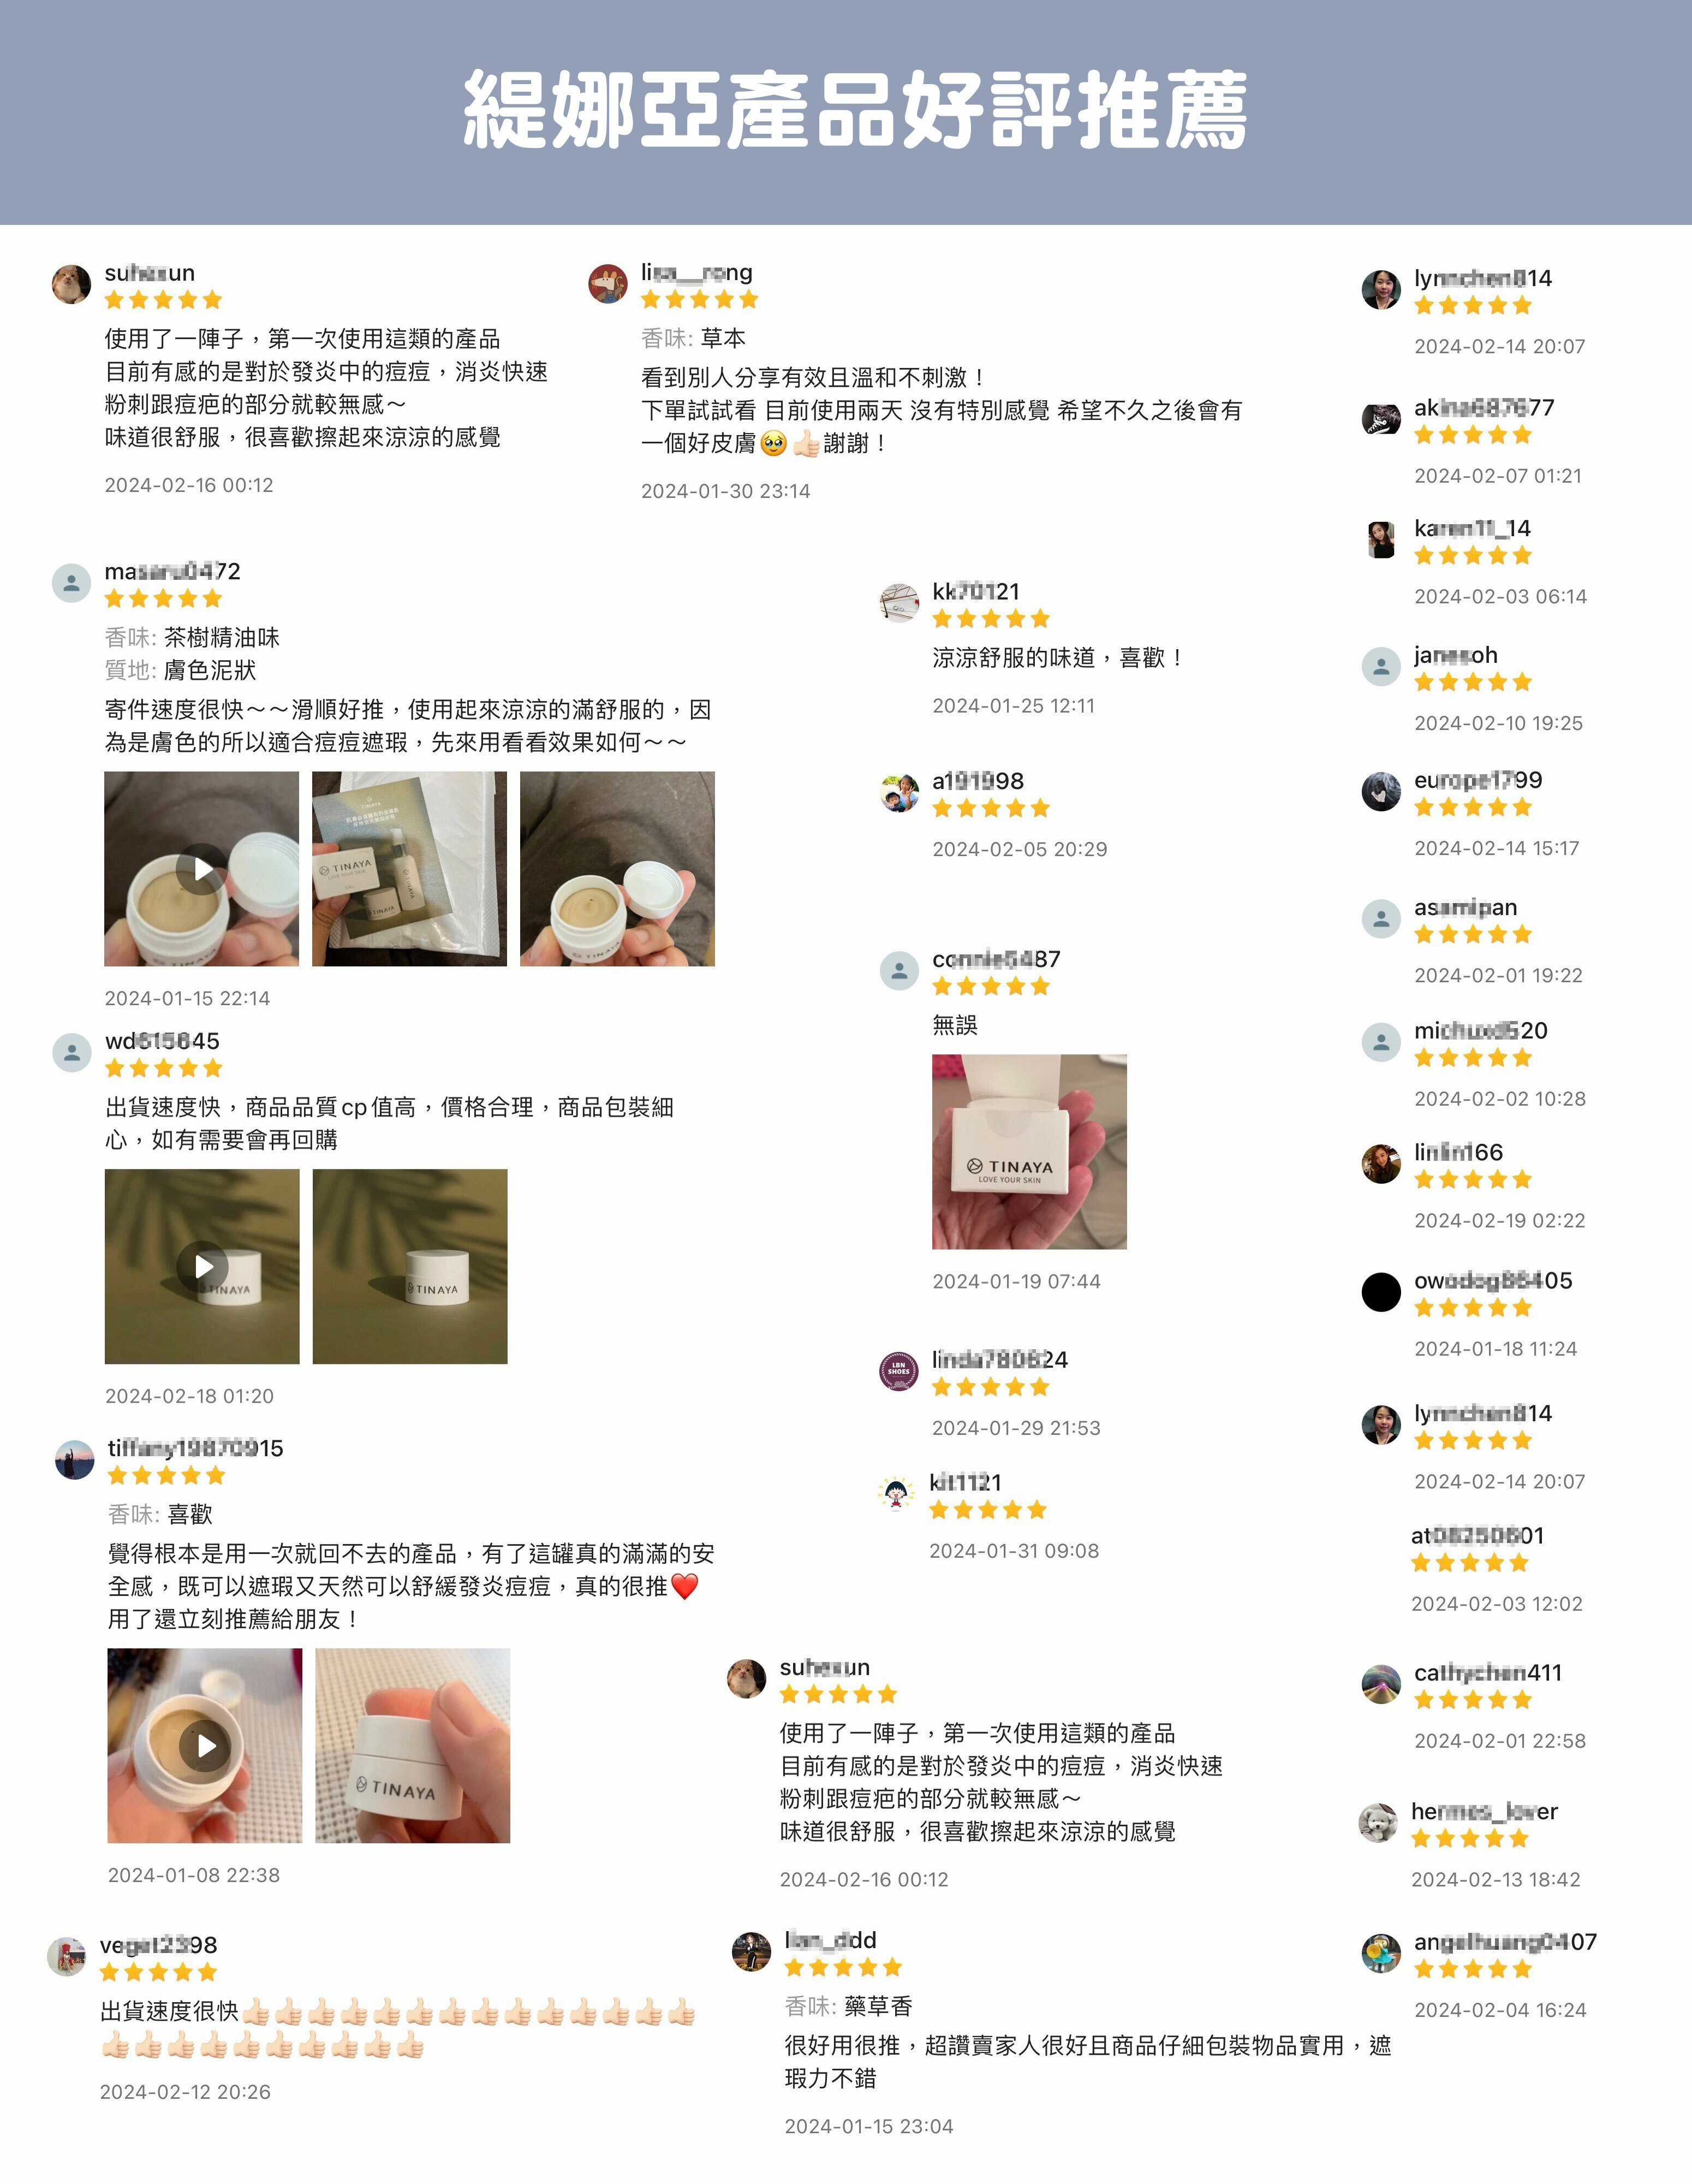Click the star rating under linlin166

1472,1180
